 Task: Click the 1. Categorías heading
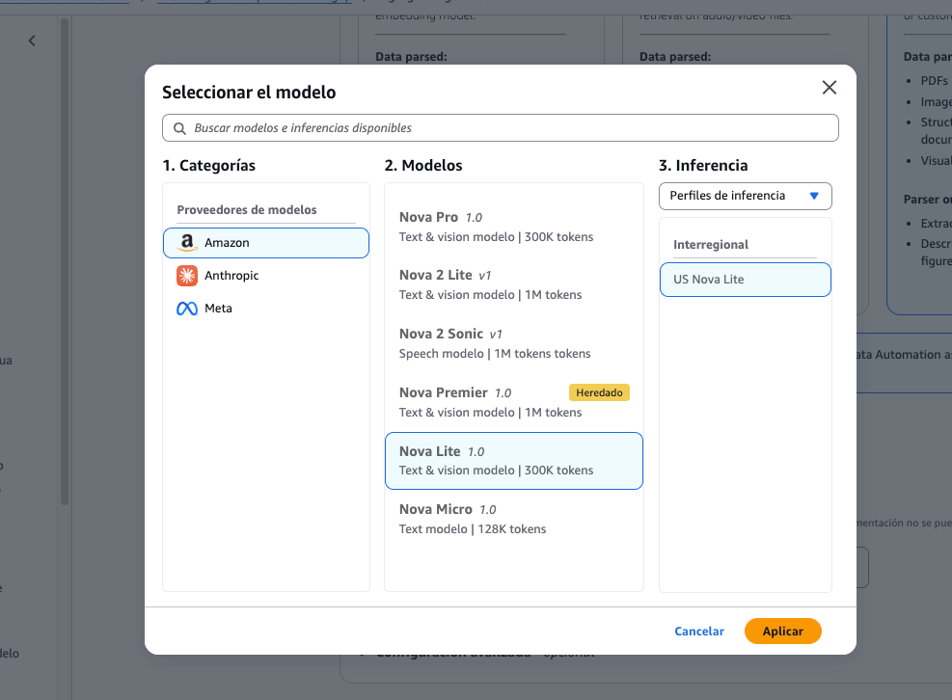pos(209,166)
